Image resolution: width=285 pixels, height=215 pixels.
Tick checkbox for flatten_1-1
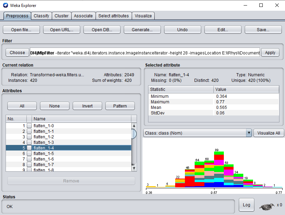click(x=29, y=131)
